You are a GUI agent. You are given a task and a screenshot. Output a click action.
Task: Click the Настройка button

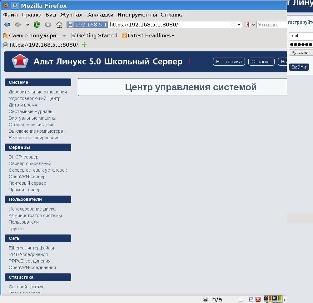(x=229, y=62)
